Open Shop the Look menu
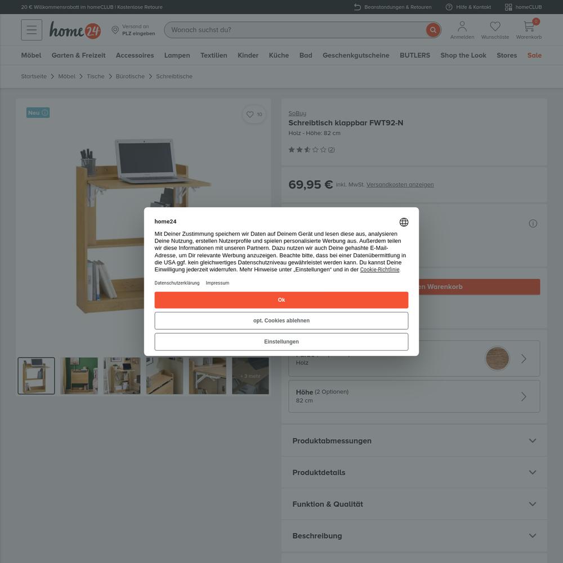The image size is (563, 563). 463,55
